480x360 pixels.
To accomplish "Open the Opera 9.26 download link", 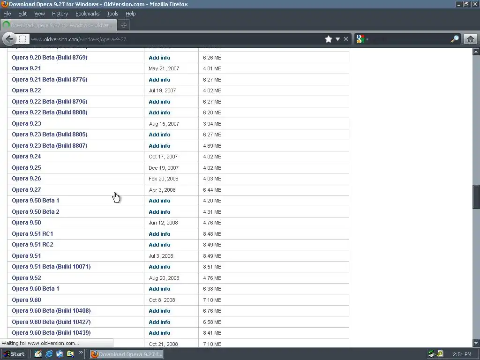I will (x=26, y=179).
